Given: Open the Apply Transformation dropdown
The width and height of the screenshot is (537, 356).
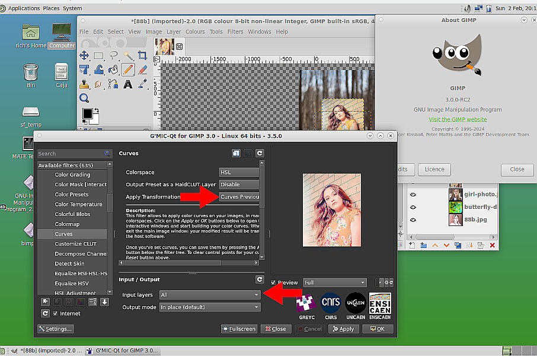Looking at the screenshot, I should tap(239, 197).
